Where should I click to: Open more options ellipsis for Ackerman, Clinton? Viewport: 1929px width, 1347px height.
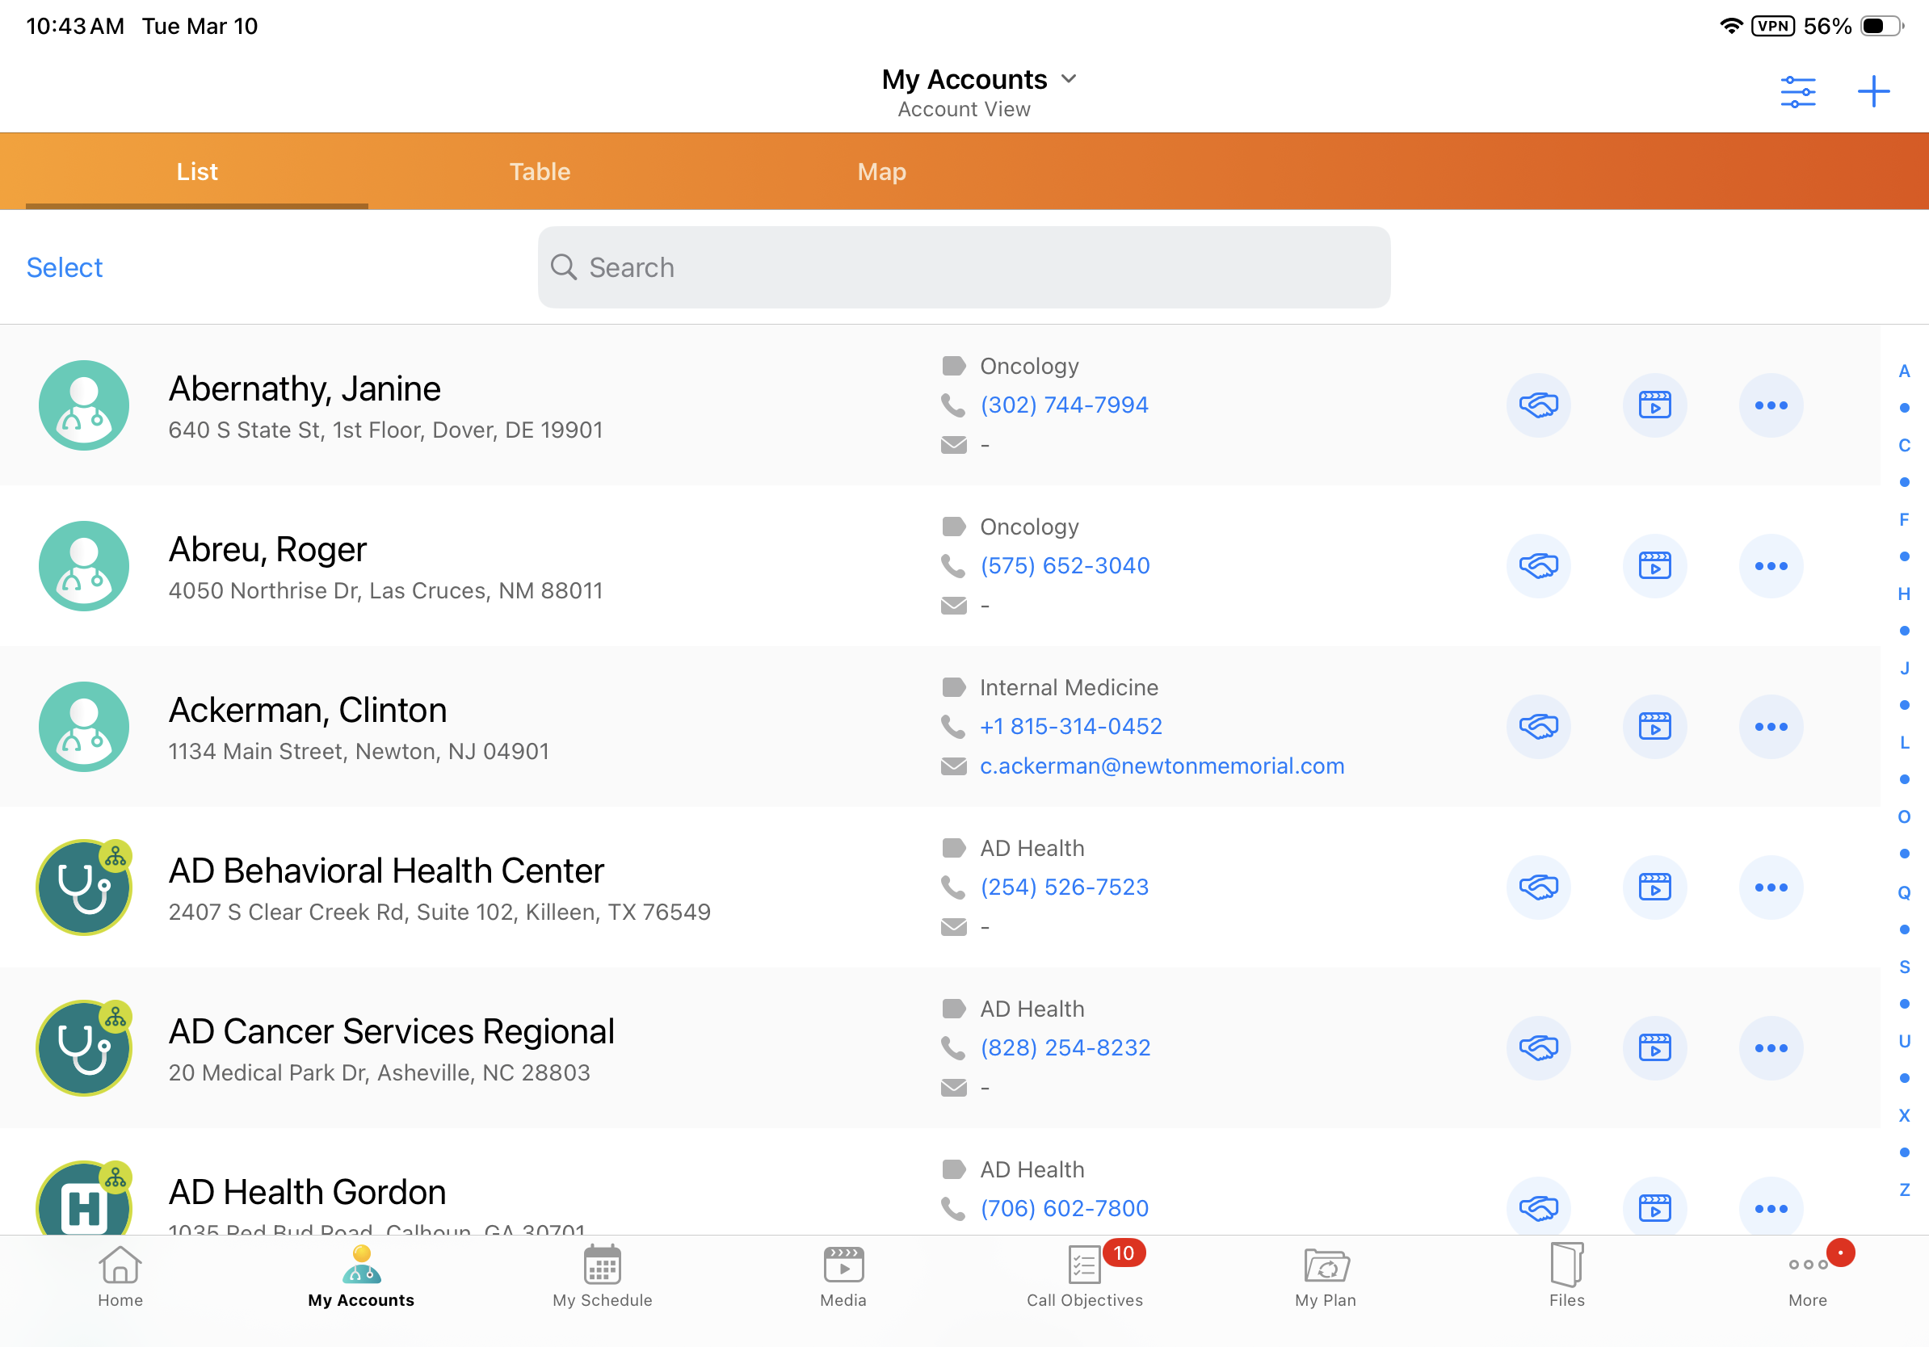coord(1770,727)
